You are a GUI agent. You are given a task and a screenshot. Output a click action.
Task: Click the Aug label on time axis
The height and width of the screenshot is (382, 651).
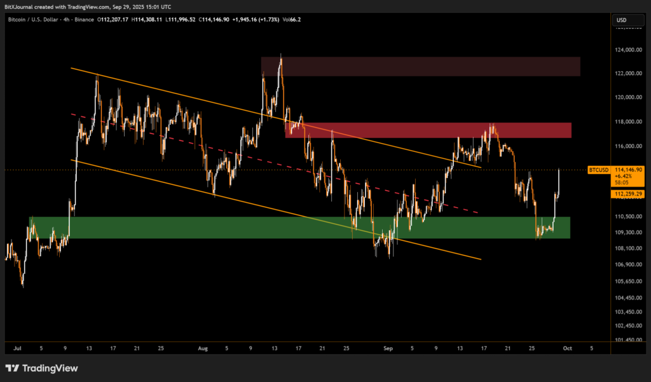[203, 348]
